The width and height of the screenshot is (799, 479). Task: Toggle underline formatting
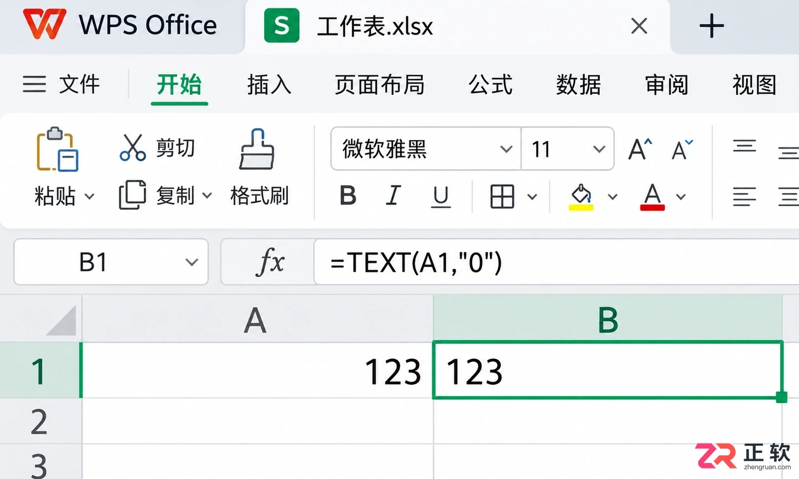pos(441,197)
